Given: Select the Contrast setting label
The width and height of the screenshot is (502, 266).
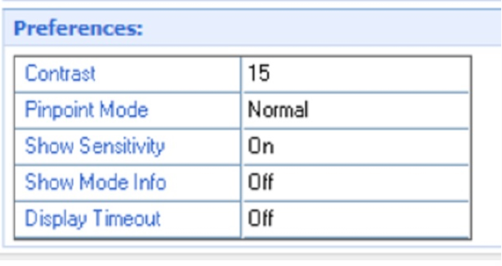Looking at the screenshot, I should (x=60, y=74).
